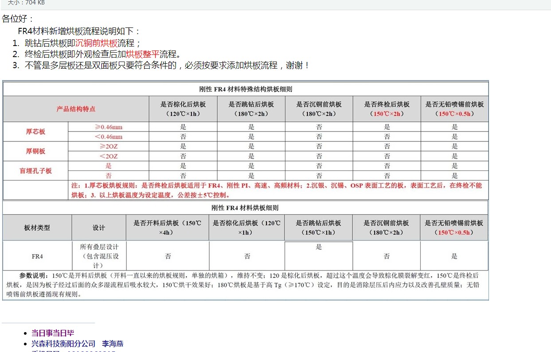Viewport: 551px width, 352px height.
Task: Click header "是否跳钻后烘板（180℃×2h）"
Action: coord(251,109)
